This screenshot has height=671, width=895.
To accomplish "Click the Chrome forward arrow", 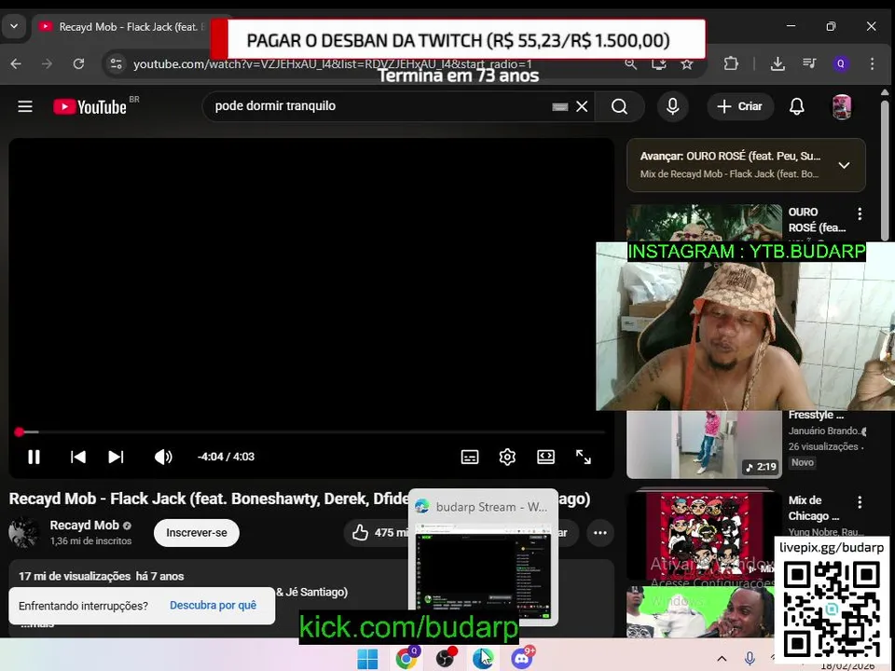I will [47, 64].
